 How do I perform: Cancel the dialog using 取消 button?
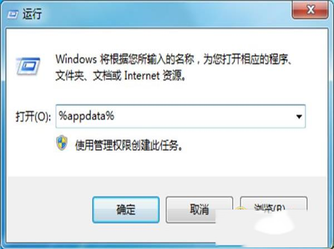(199, 210)
